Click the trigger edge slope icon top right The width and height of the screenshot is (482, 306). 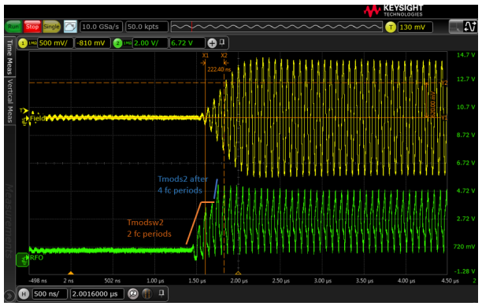[470, 27]
